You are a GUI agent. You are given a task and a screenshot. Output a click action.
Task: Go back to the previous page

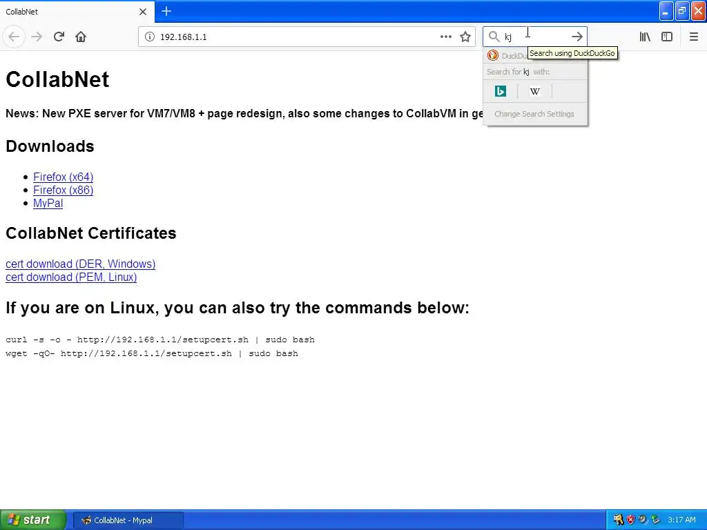pos(14,37)
